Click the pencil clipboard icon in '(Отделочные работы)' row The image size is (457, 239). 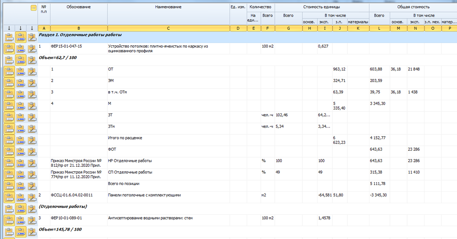32,209
